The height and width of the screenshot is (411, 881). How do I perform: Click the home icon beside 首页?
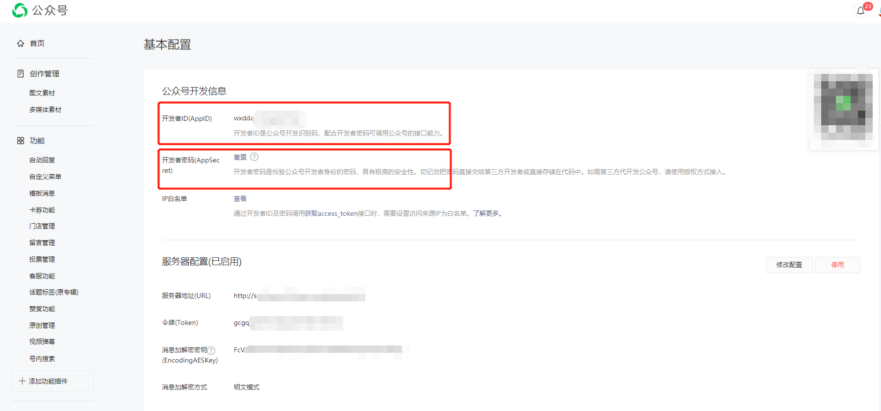[x=21, y=44]
